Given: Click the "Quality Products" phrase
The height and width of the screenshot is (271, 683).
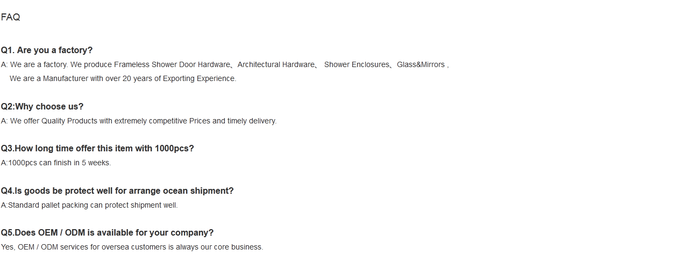Looking at the screenshot, I should [x=69, y=121].
